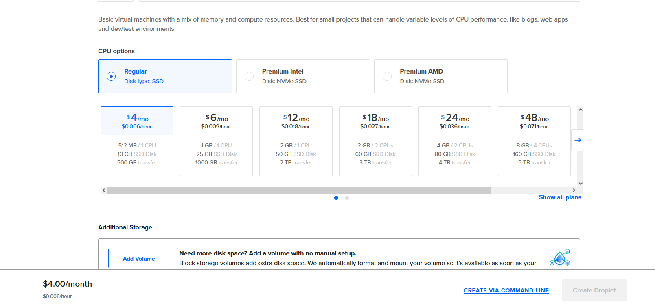Click the block storage volume illustration icon
The height and width of the screenshot is (307, 655).
point(560,257)
